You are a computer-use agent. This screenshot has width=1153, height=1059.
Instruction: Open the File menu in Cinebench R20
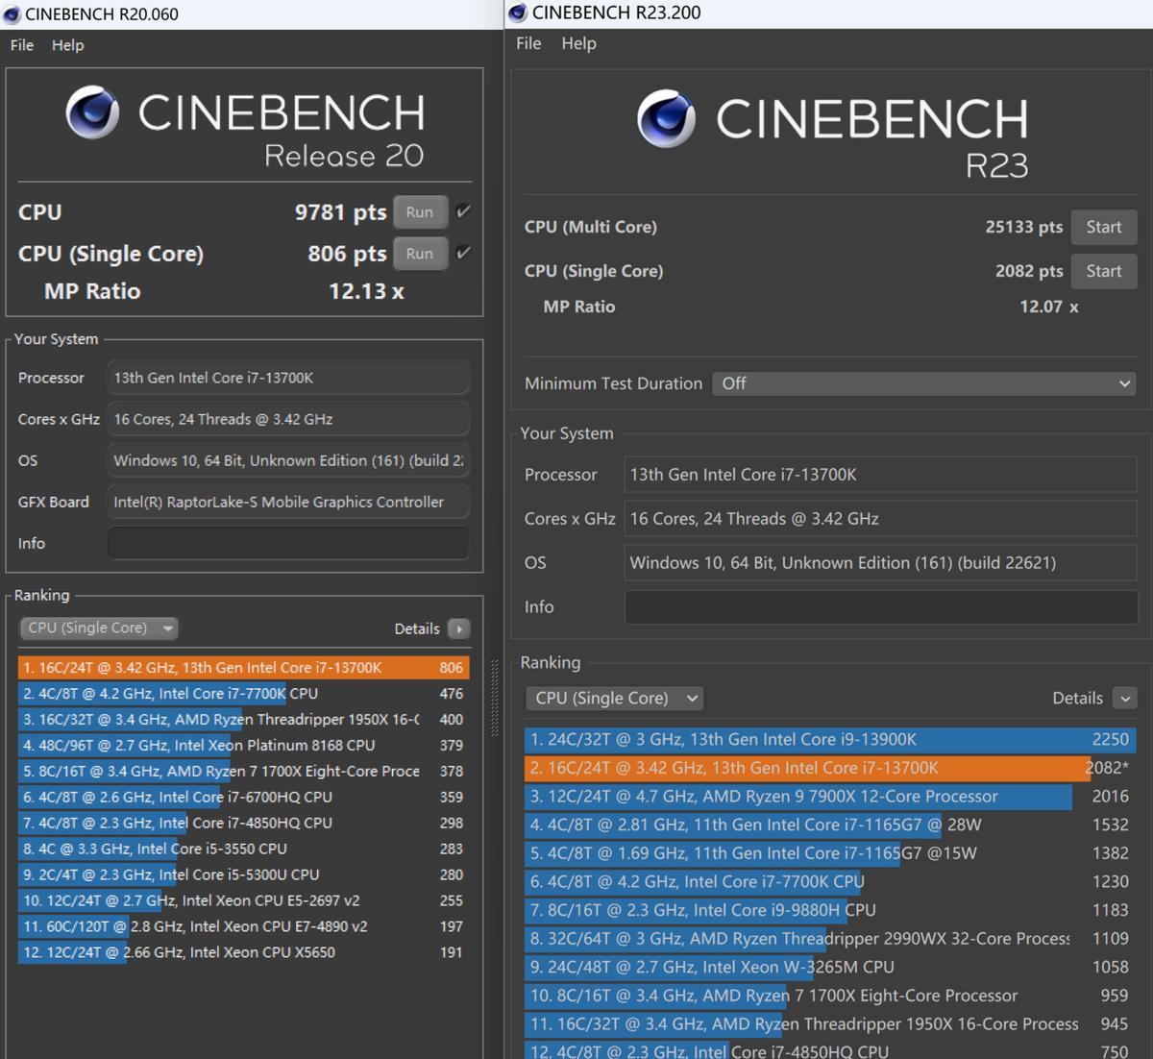[22, 45]
